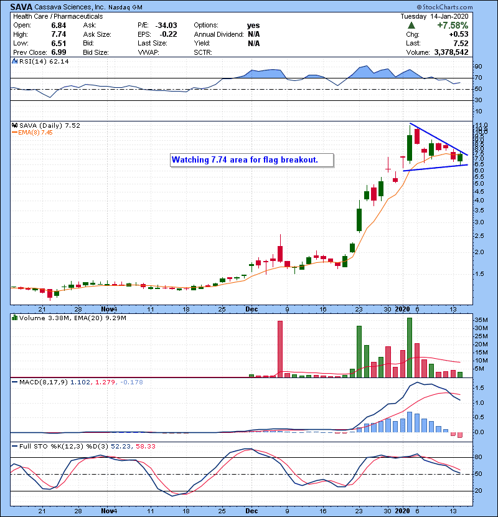Click the Options value yes
This screenshot has width=498, height=517.
253,26
